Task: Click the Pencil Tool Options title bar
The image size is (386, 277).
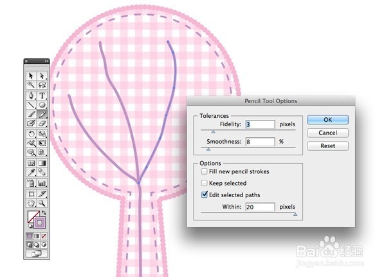Action: point(271,100)
